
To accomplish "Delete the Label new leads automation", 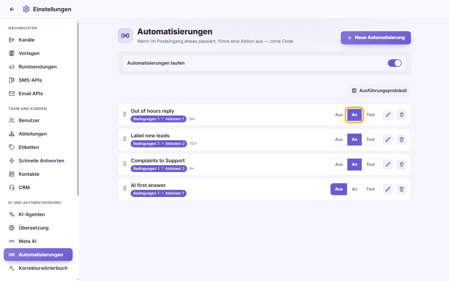I will point(402,140).
